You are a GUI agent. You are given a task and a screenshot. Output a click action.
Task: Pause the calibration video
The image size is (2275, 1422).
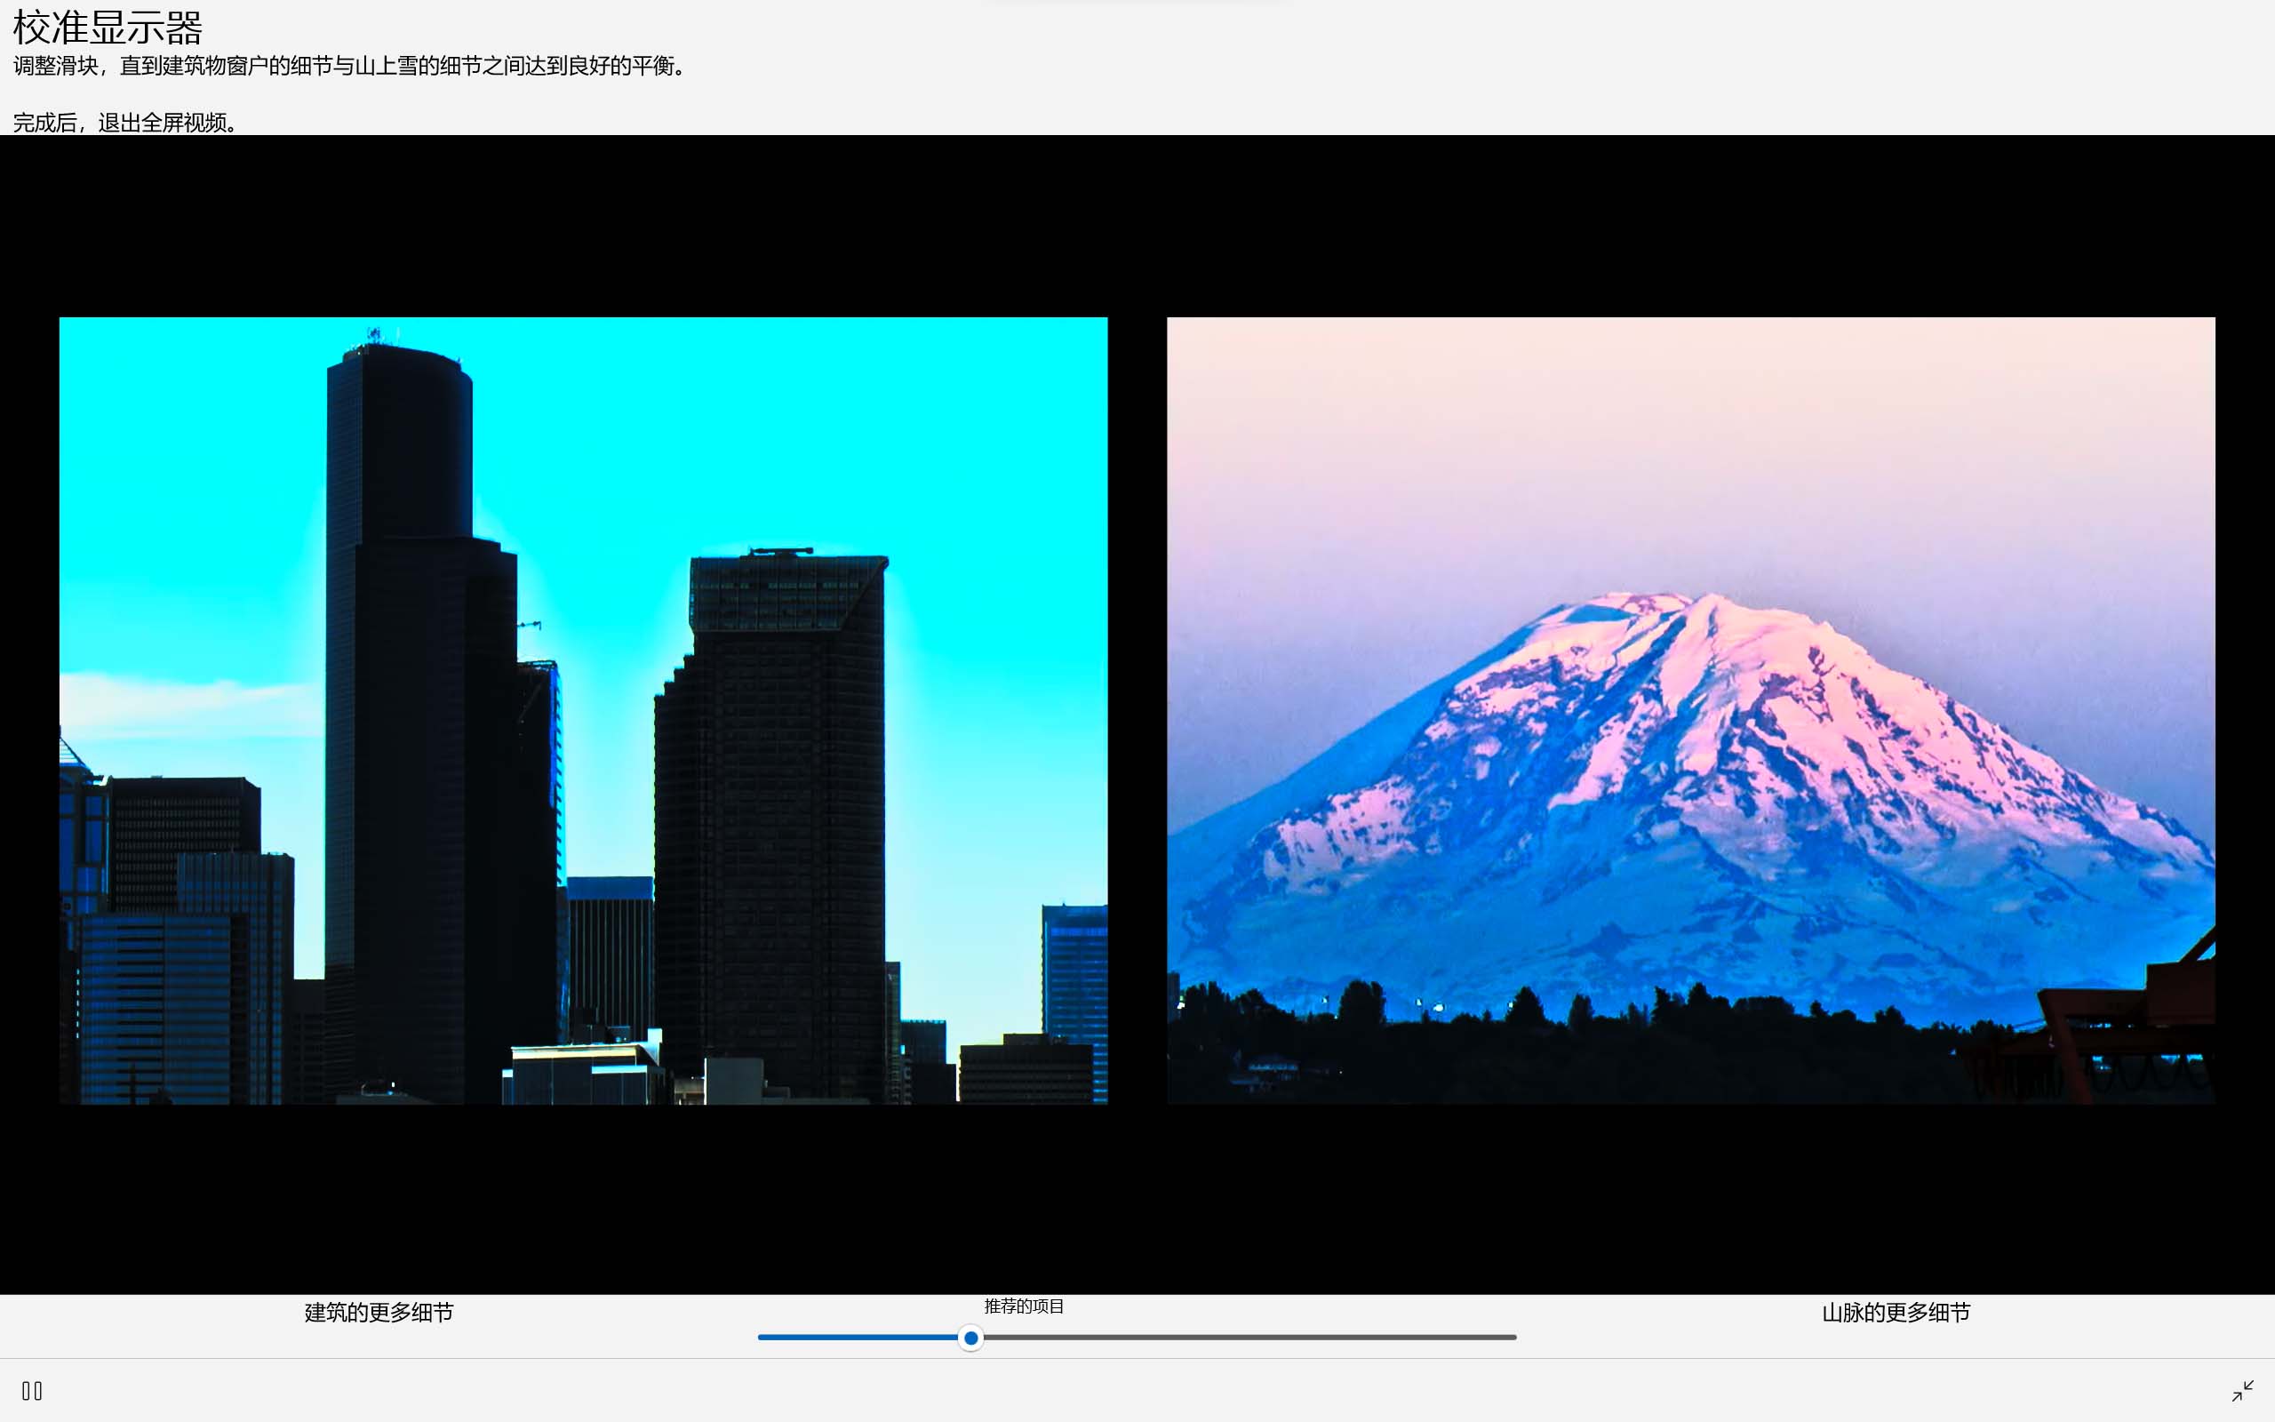32,1390
